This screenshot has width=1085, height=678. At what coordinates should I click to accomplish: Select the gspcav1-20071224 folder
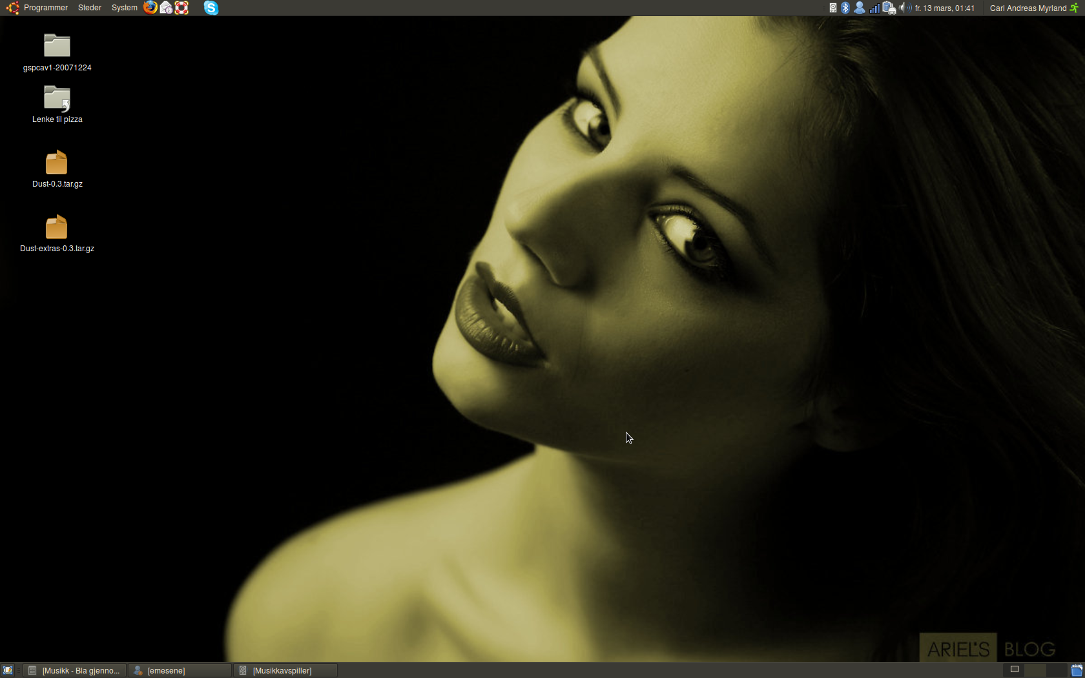click(57, 52)
